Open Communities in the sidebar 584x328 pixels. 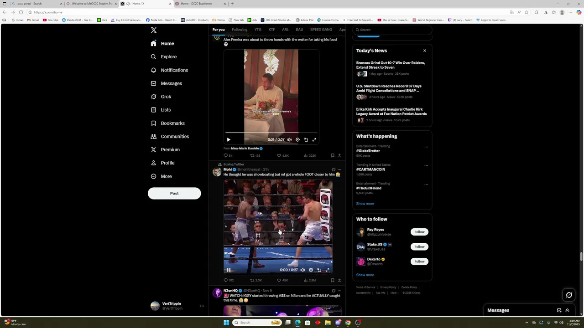pyautogui.click(x=170, y=136)
